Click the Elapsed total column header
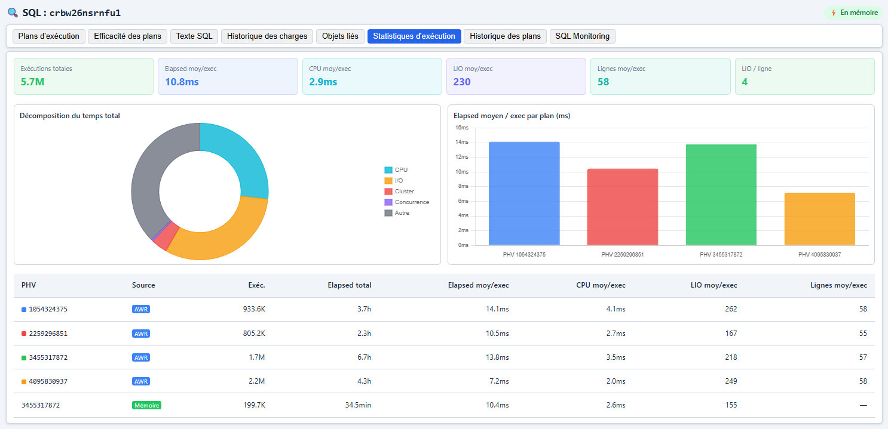This screenshot has width=888, height=429. (x=350, y=285)
